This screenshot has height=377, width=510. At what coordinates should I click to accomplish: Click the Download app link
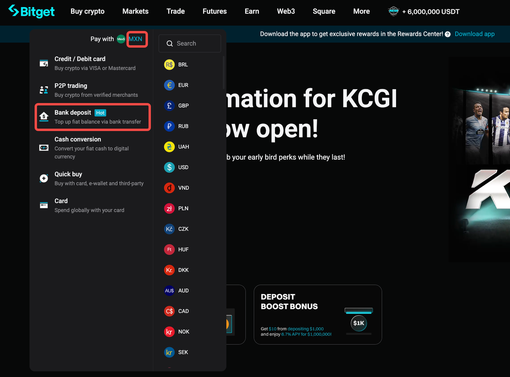(x=475, y=34)
